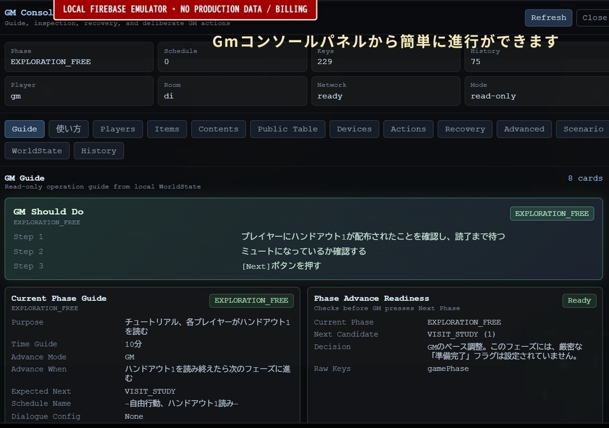Click the Player value gm

coord(15,96)
